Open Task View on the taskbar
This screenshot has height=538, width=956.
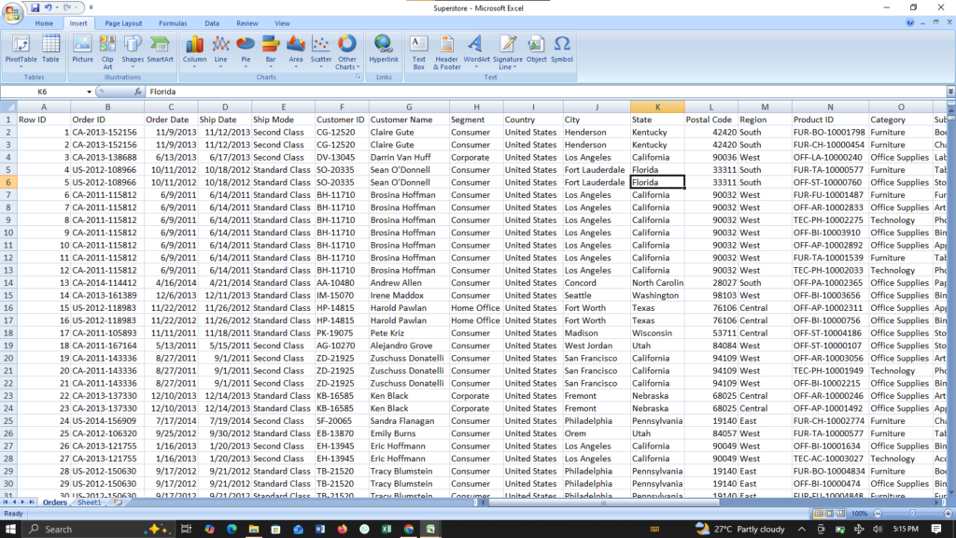(x=186, y=529)
